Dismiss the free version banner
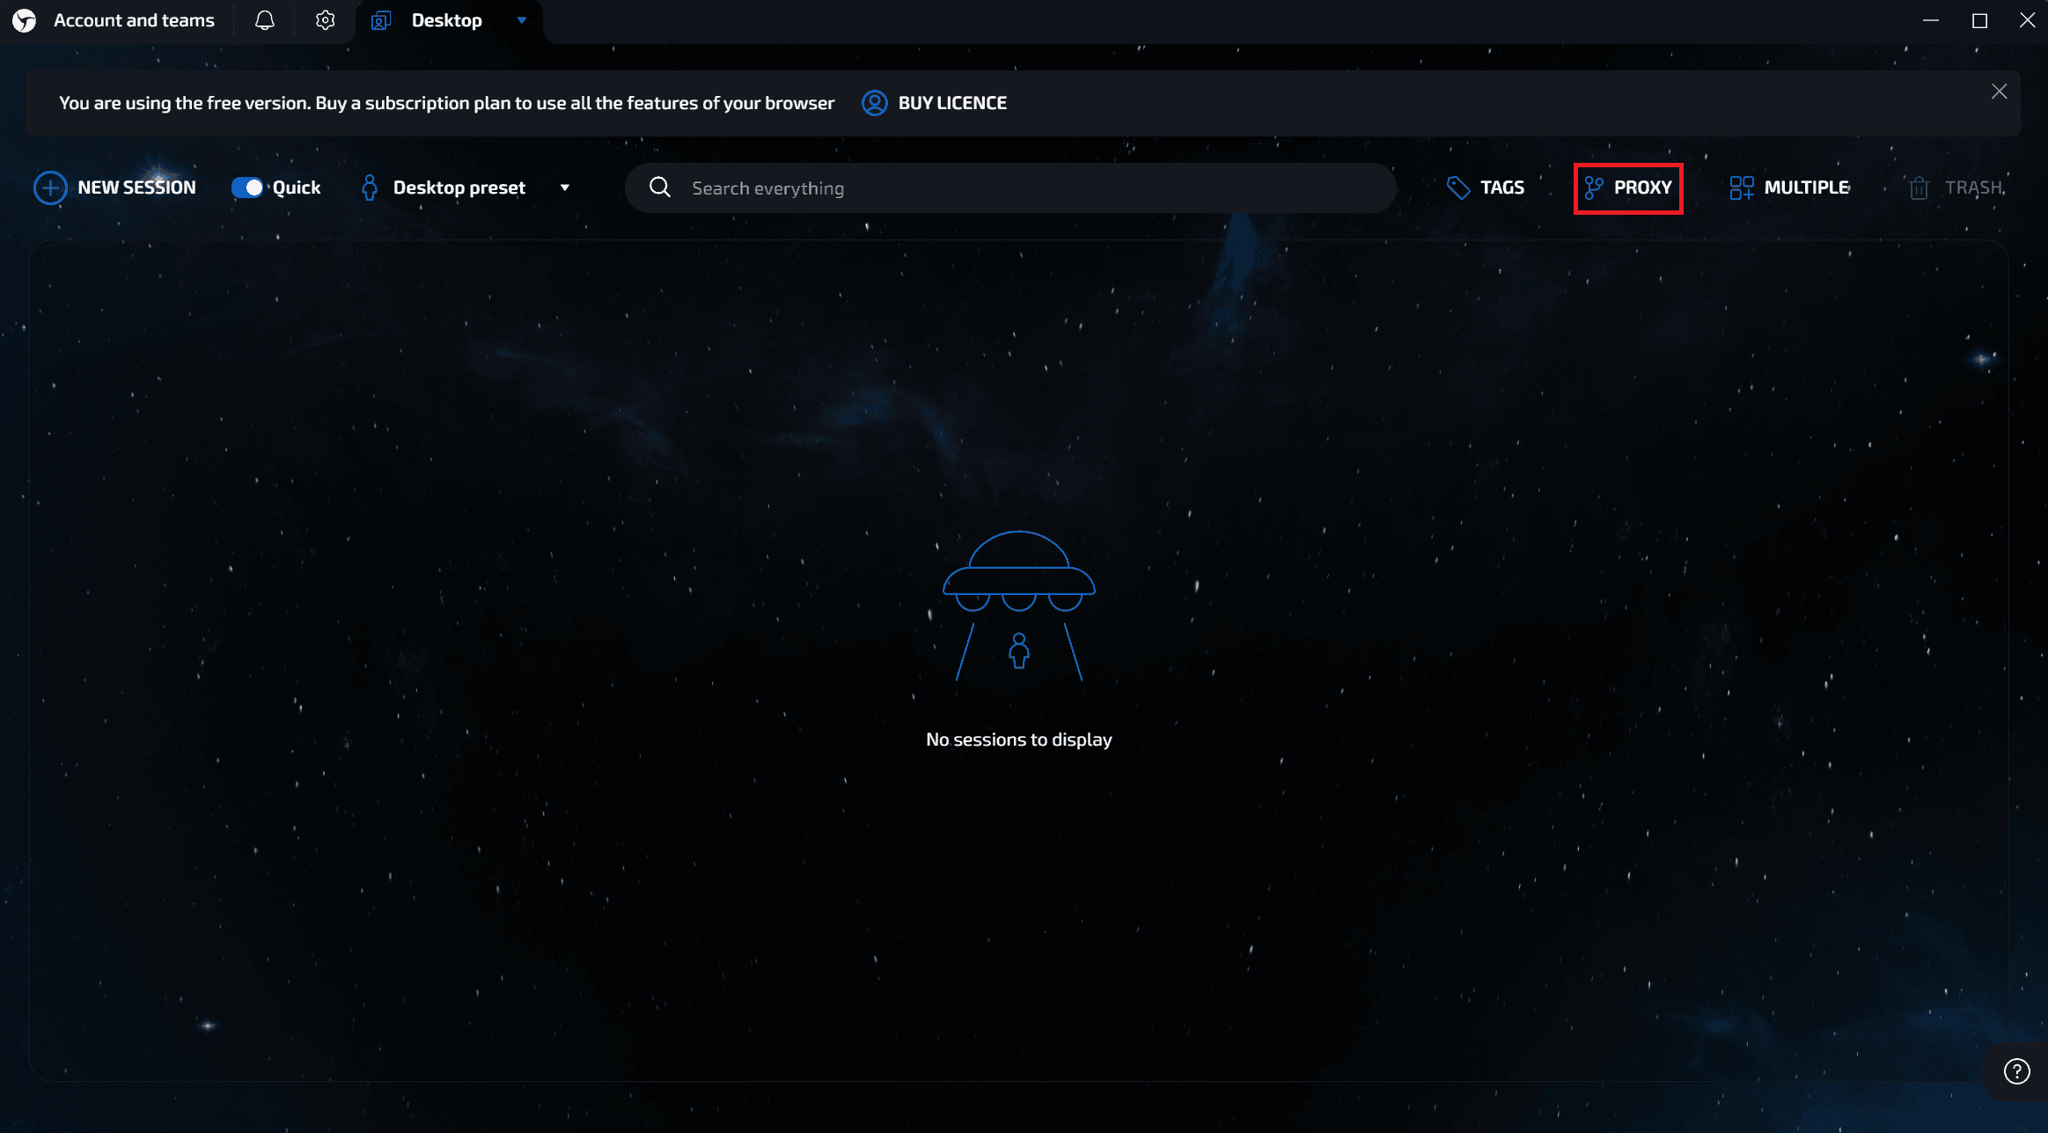Viewport: 2048px width, 1133px height. pyautogui.click(x=1999, y=92)
